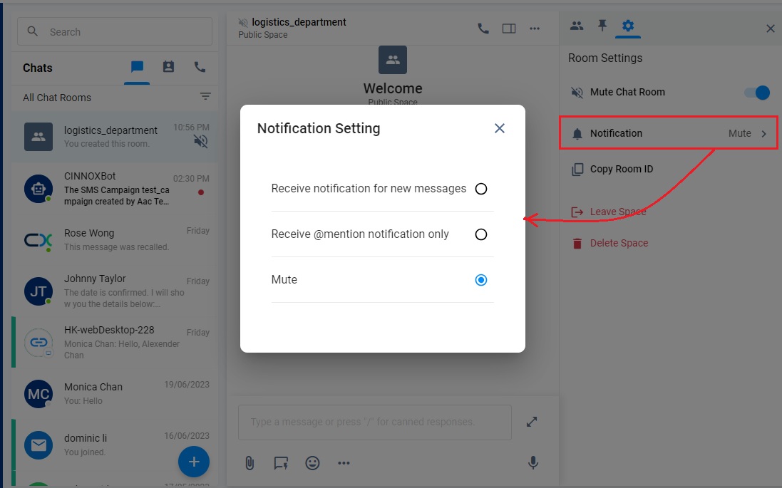Toggle the Mute Chat Room switch
Viewport: 782px width, 488px height.
tap(756, 92)
